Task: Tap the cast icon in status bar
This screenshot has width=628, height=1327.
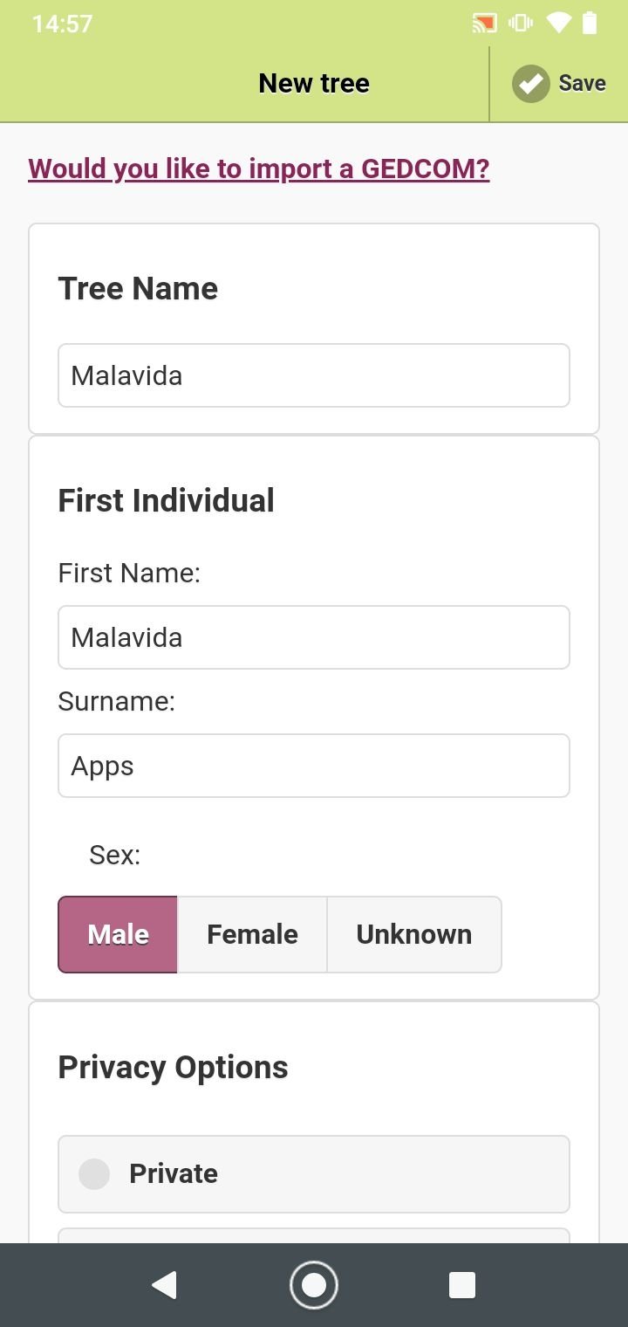Action: tap(484, 24)
